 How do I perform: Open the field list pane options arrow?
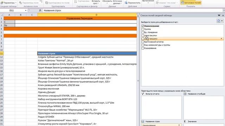coord(219,15)
